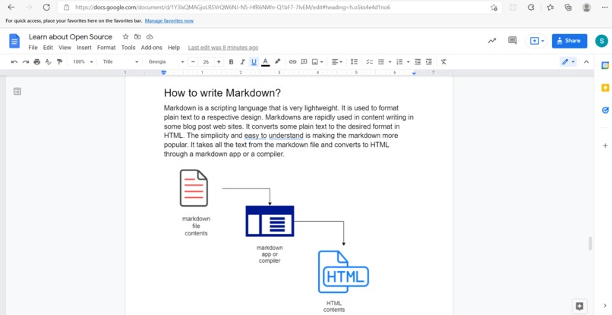Toggle the numbered list button
Image resolution: width=612 pixels, height=315 pixels.
point(399,62)
